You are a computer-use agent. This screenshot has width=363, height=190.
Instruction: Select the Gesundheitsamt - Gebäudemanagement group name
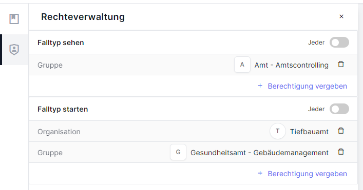click(x=259, y=153)
